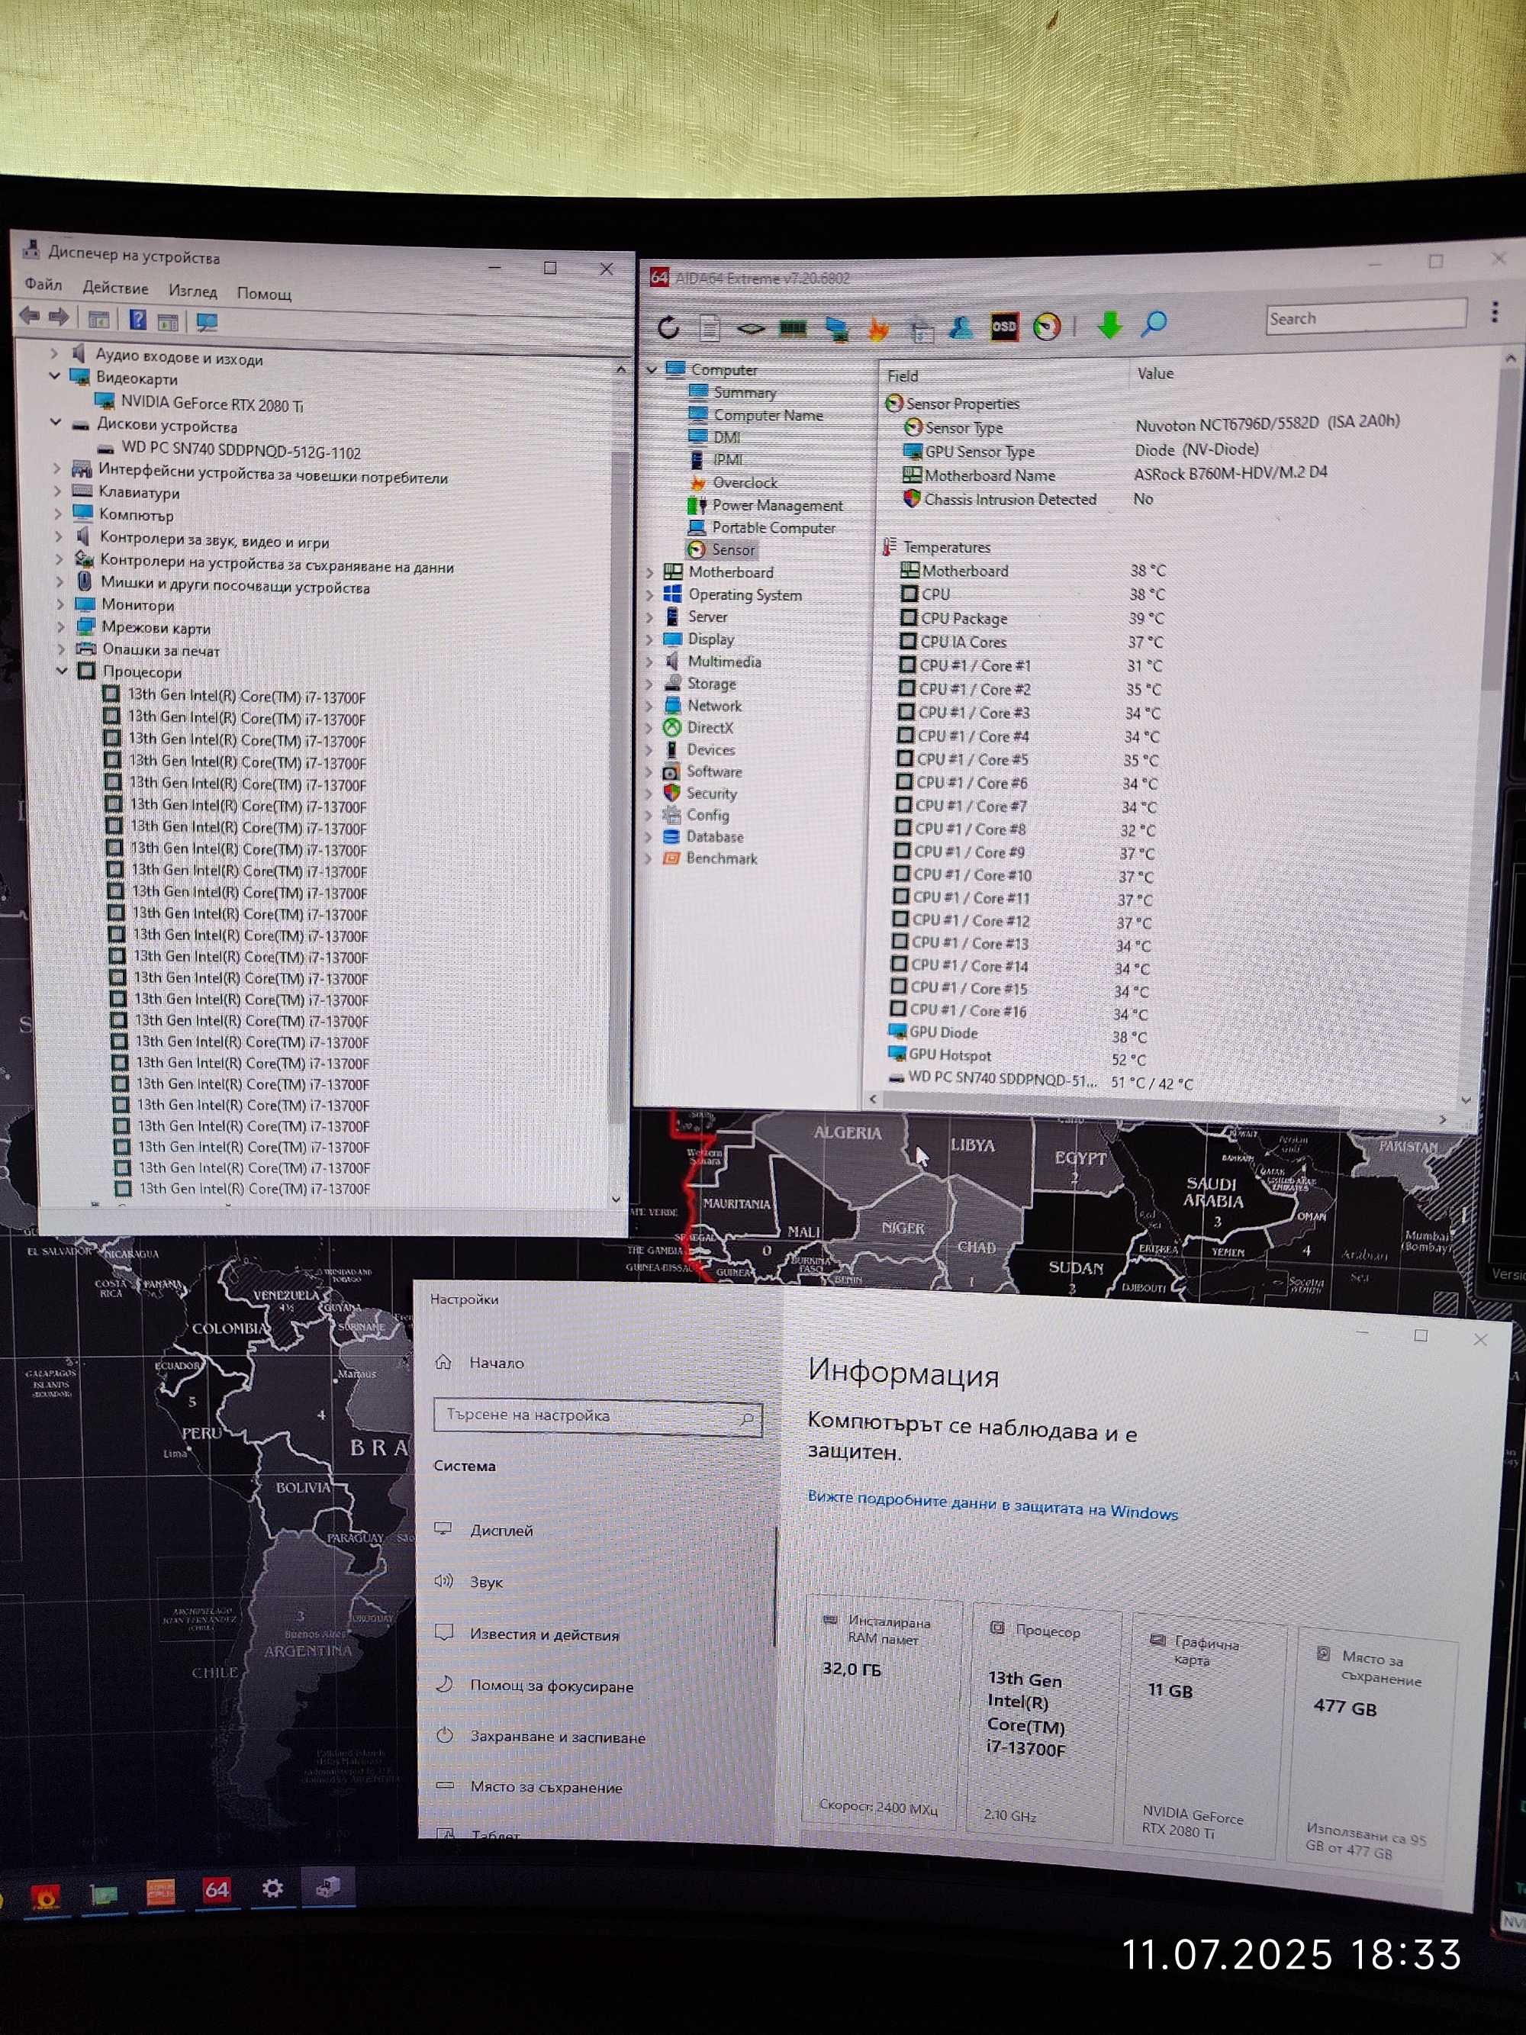The height and width of the screenshot is (2035, 1526).
Task: Click the scan hardware monitor icon in Device Manager
Action: [207, 322]
